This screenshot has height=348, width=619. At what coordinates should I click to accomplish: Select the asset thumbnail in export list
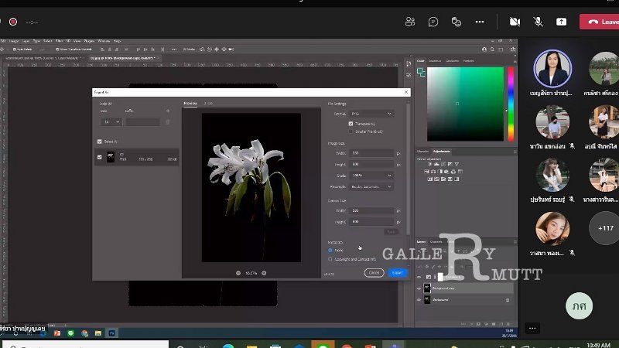pos(111,157)
